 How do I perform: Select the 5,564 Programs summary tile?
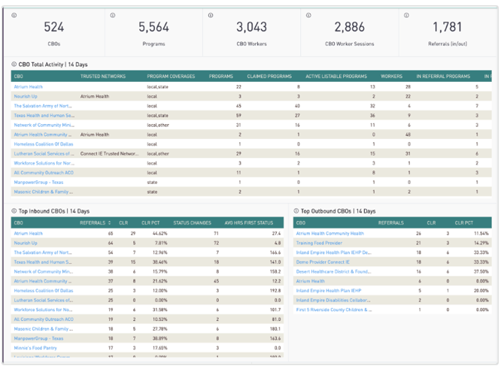(x=153, y=32)
